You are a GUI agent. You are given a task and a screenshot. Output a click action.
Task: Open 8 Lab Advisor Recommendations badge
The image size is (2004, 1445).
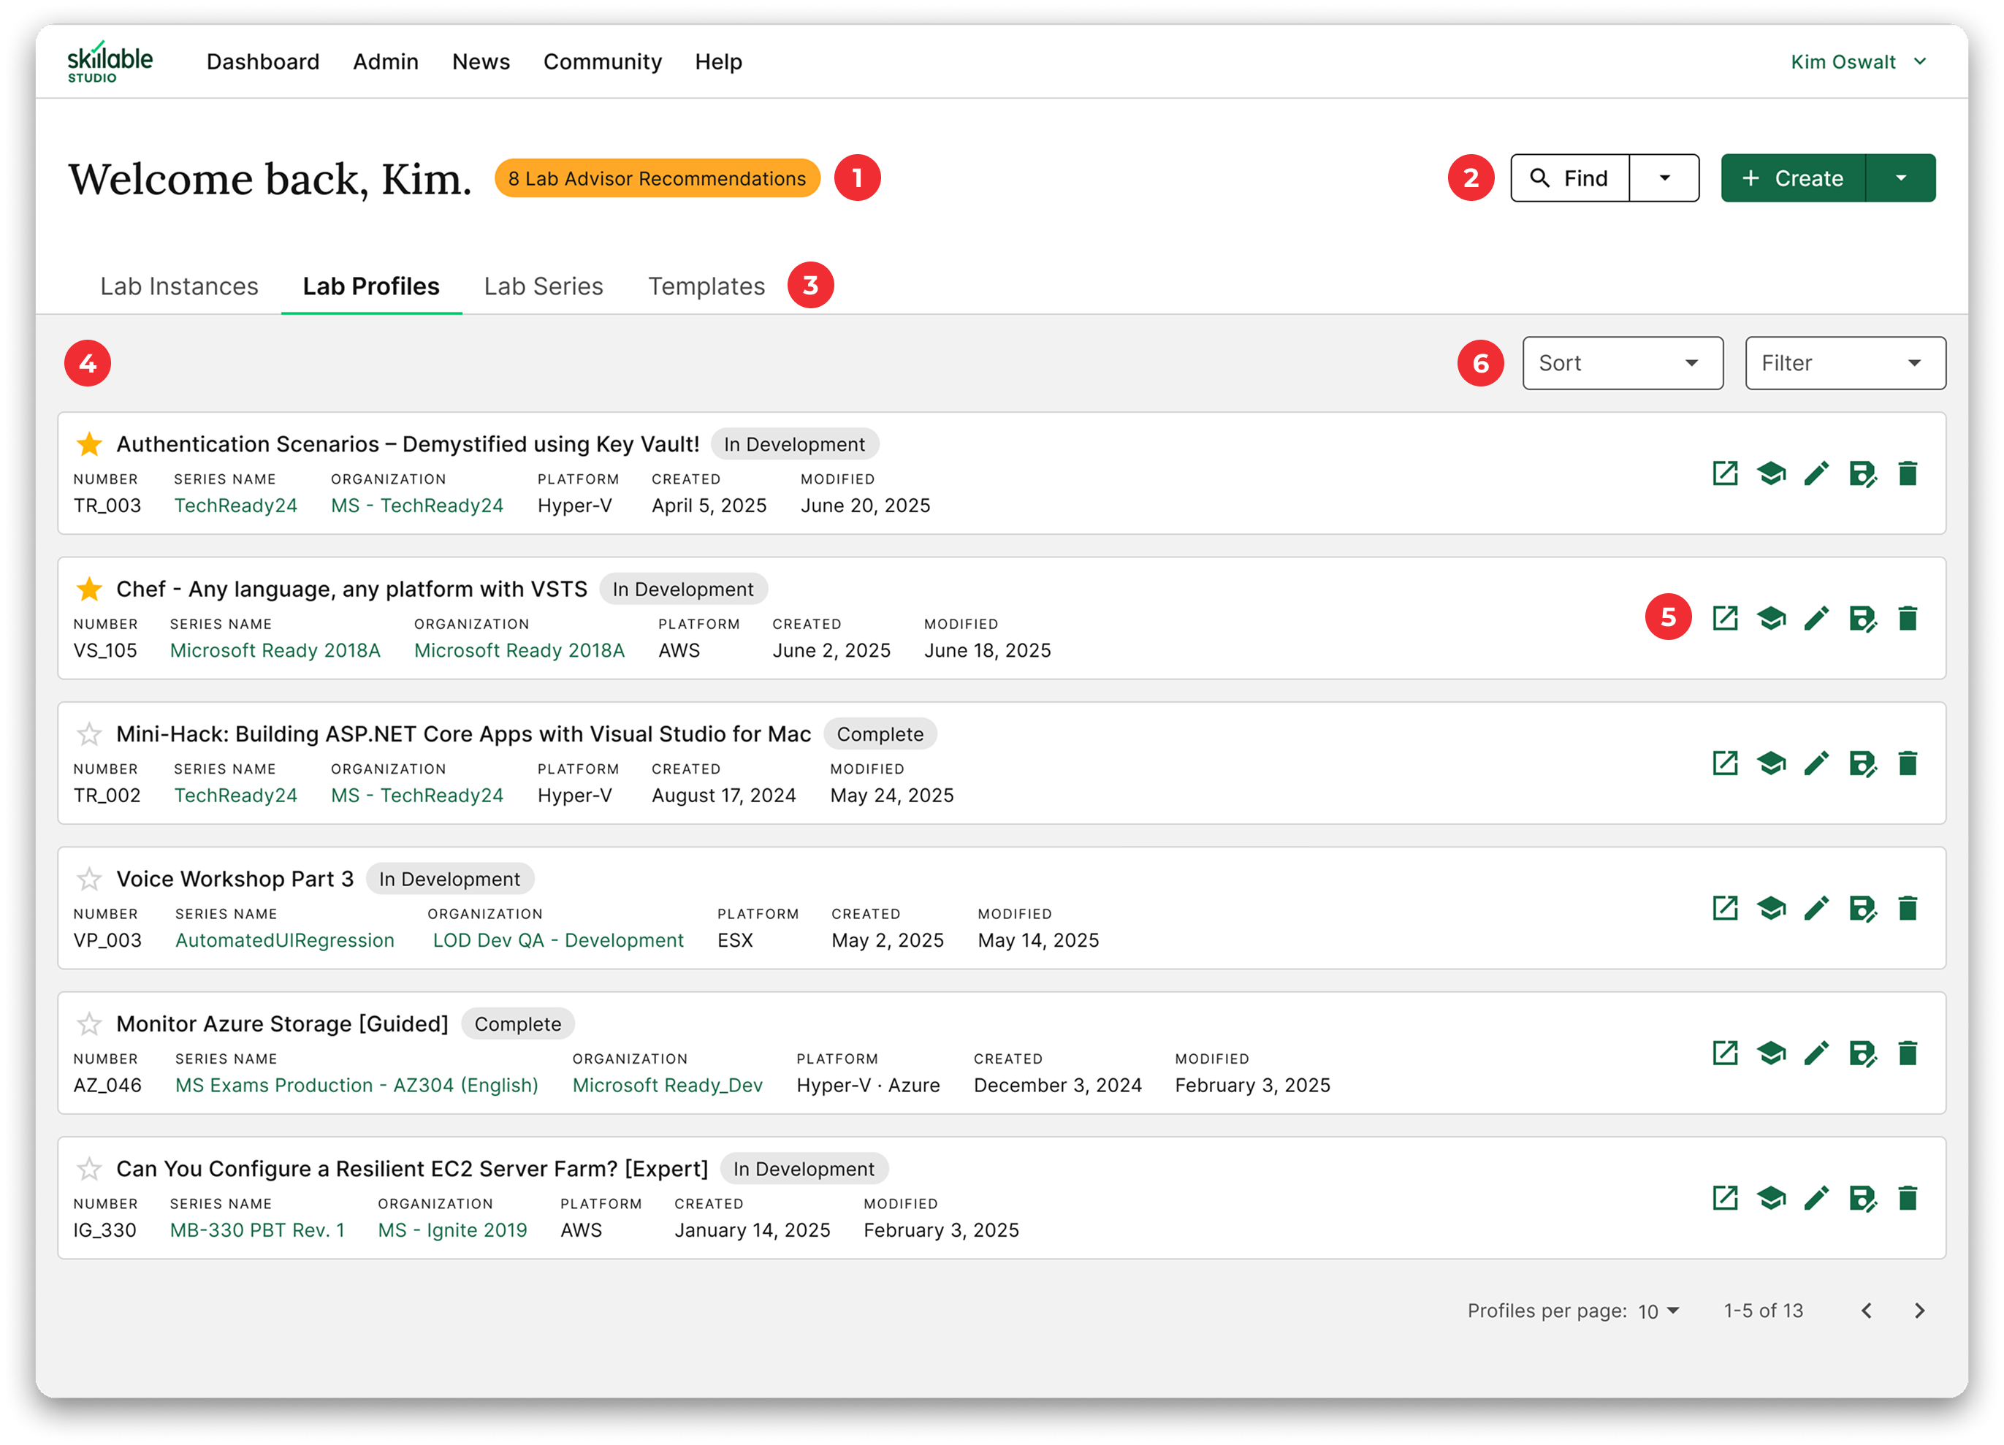[x=657, y=178]
